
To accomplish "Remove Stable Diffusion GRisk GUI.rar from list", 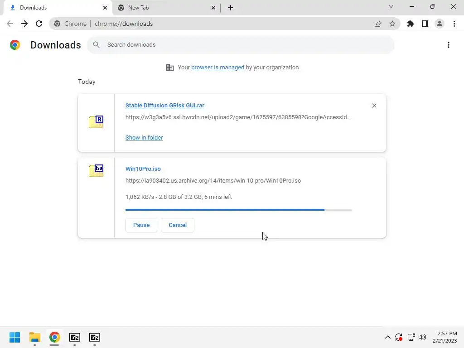I will click(374, 106).
